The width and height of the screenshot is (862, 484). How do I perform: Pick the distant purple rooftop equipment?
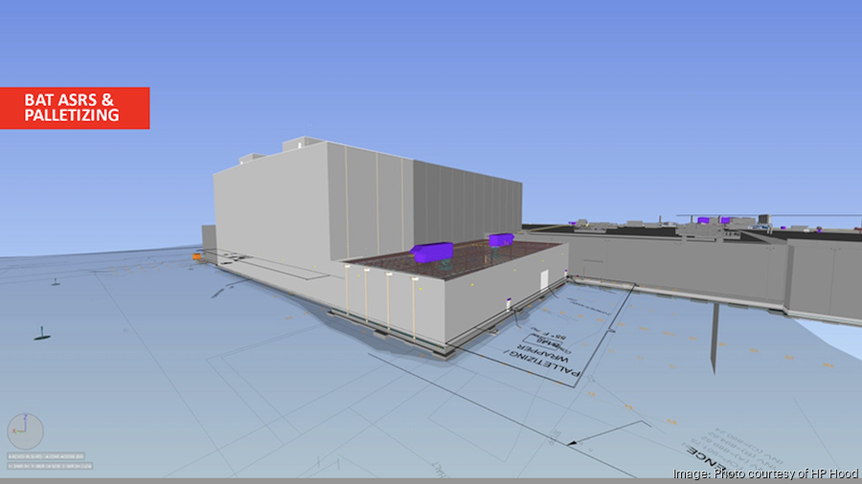click(x=703, y=220)
